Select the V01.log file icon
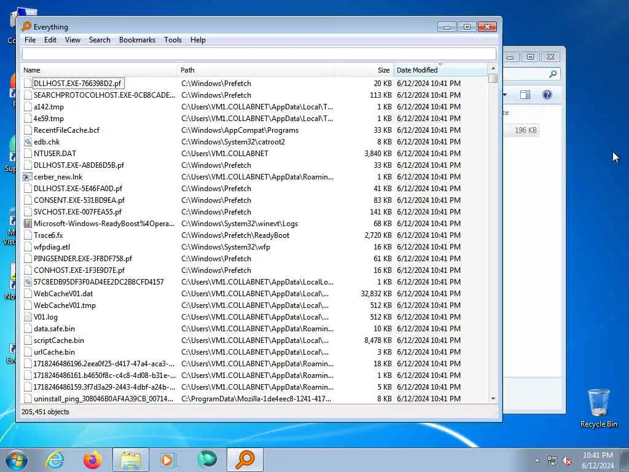629x472 pixels. click(28, 317)
